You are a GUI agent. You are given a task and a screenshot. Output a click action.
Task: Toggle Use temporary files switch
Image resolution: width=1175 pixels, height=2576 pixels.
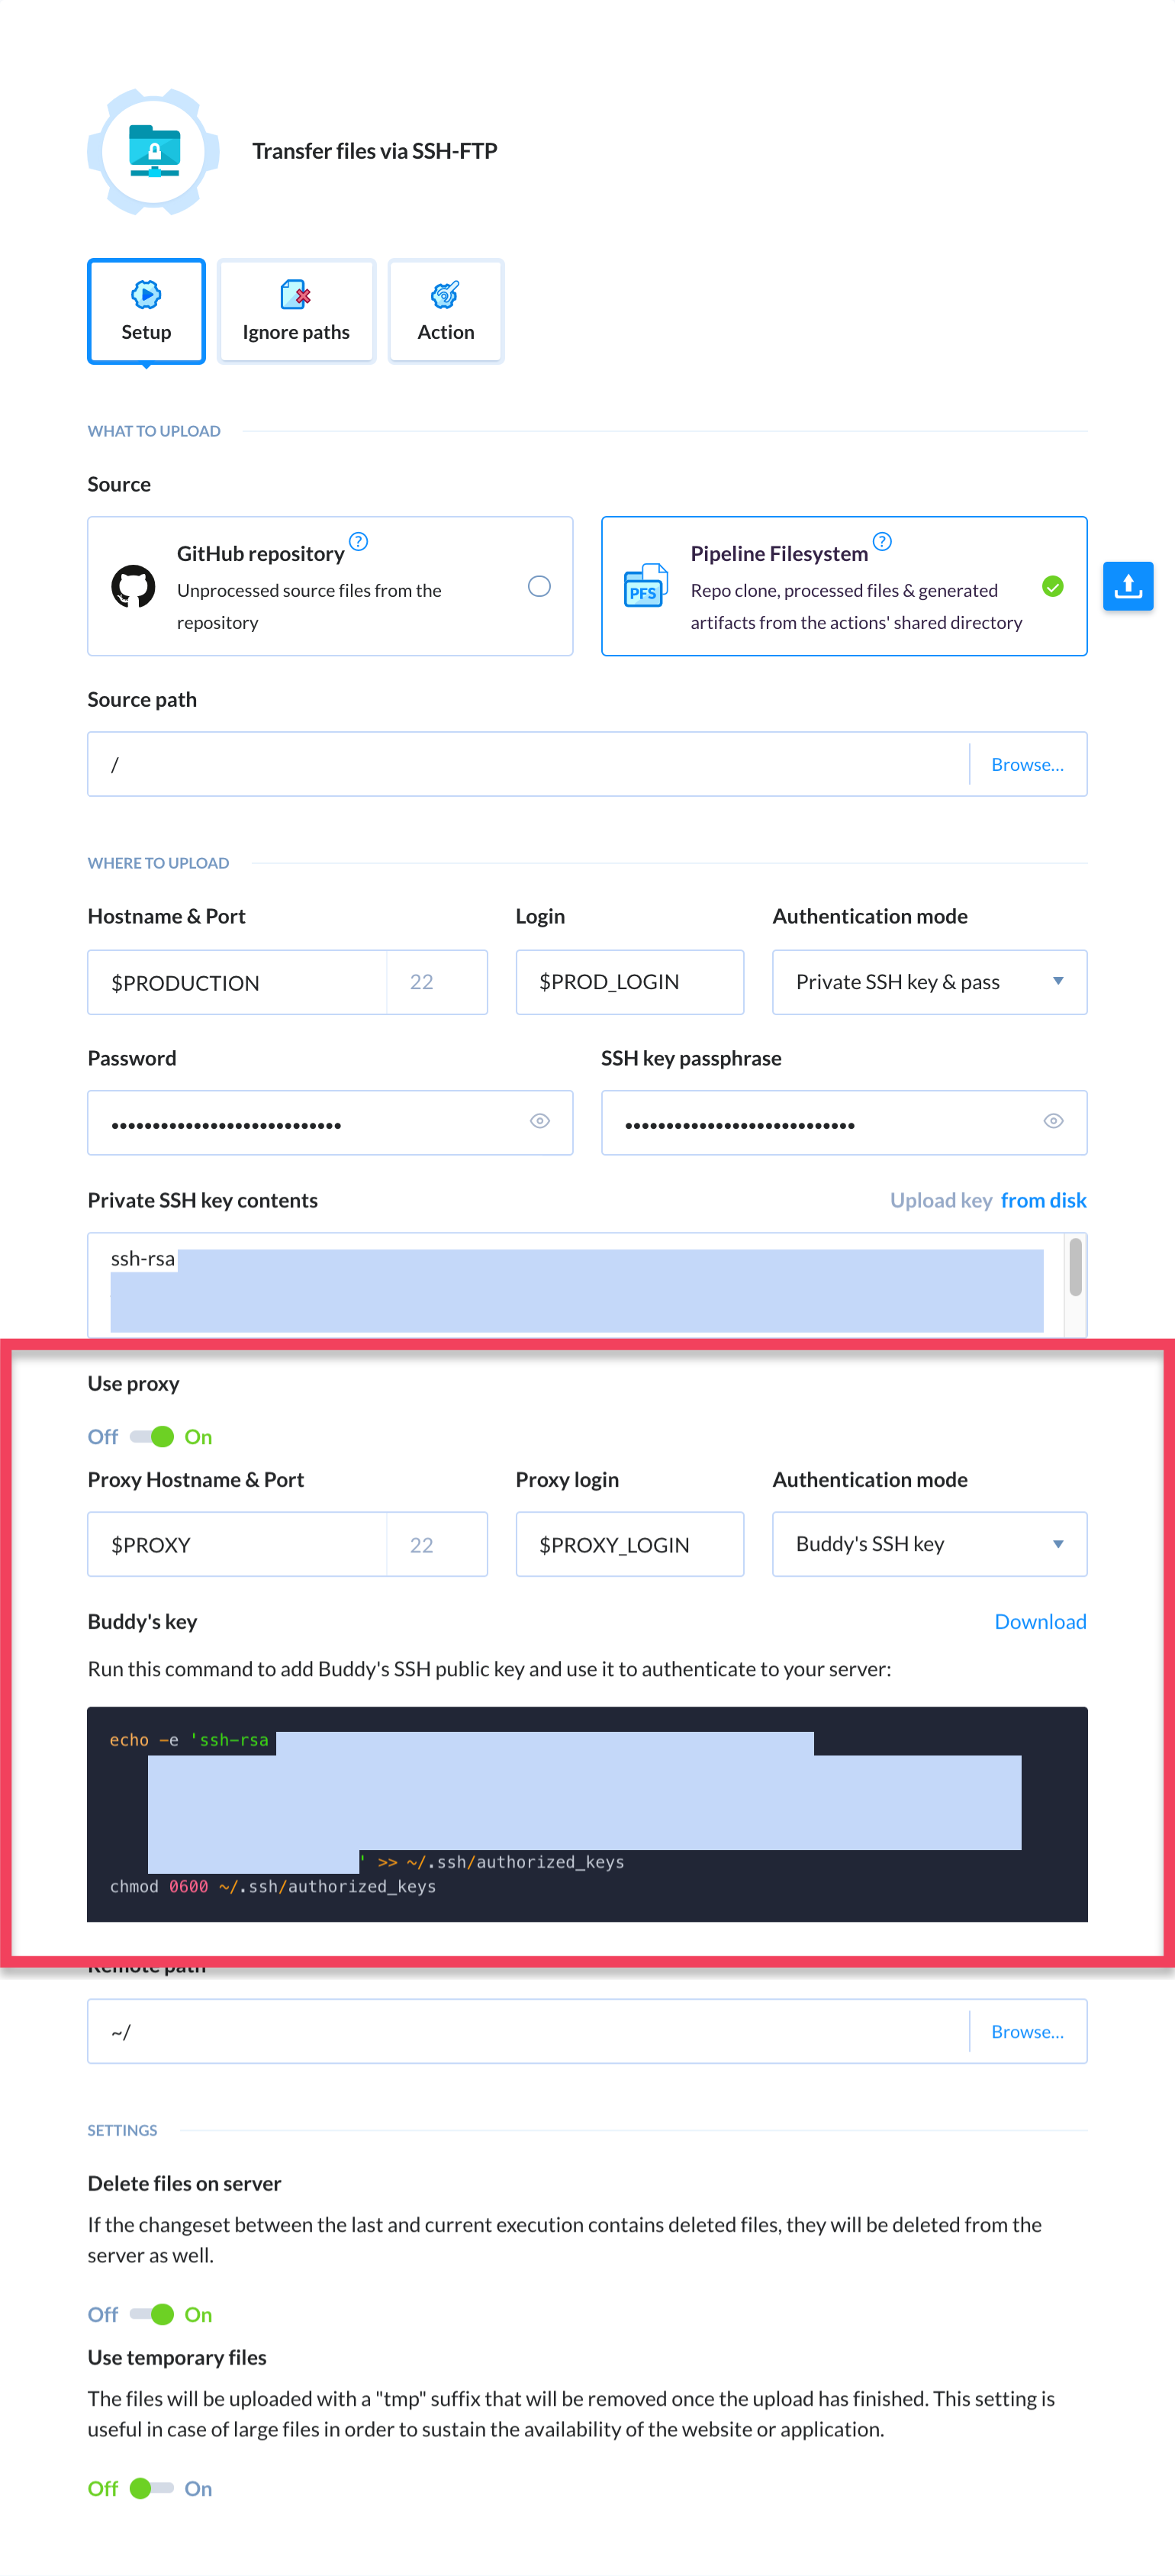click(152, 2488)
